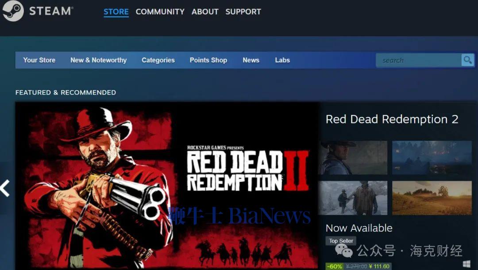This screenshot has height=270, width=478.
Task: Click the FEATURED & RECOMMENDED heading
Action: [66, 92]
